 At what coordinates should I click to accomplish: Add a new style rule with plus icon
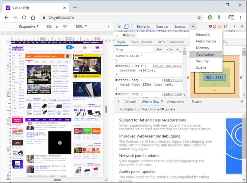tap(178, 49)
